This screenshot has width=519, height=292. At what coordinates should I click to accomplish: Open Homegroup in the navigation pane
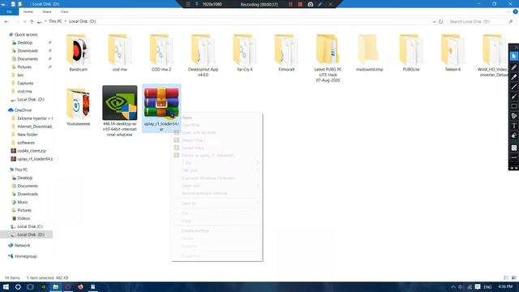coord(25,256)
